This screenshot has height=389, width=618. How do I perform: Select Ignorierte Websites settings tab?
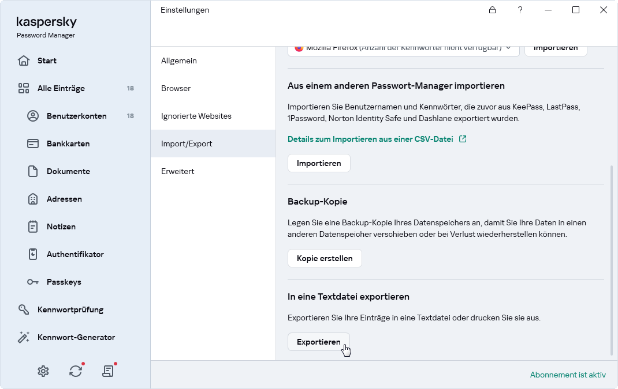196,116
